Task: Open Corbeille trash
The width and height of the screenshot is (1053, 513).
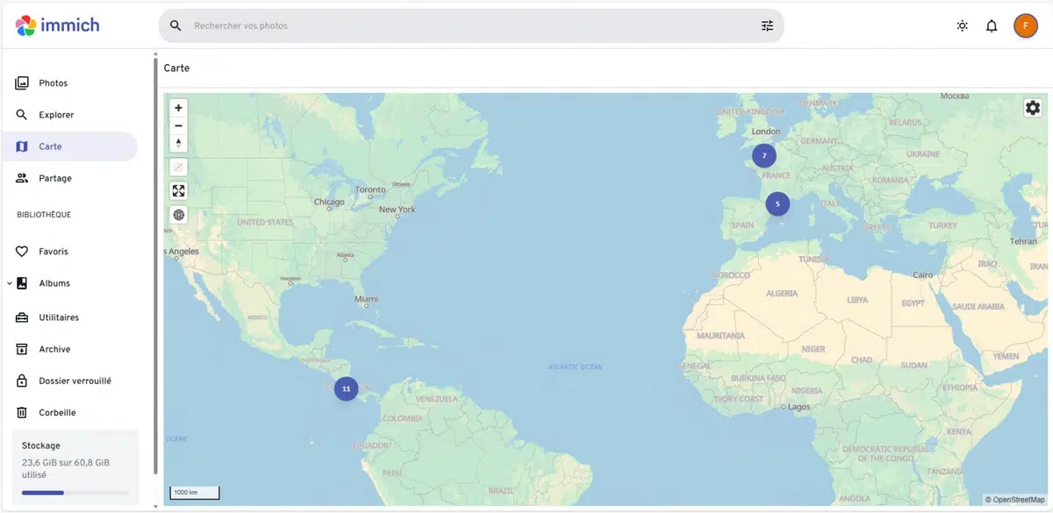Action: pos(70,412)
